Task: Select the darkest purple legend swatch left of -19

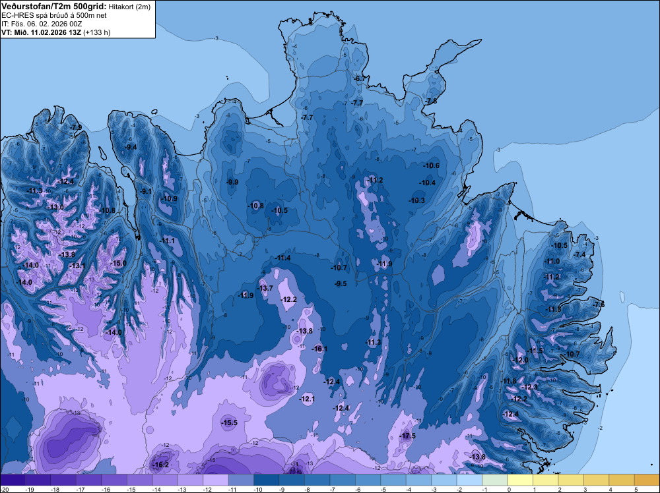Action: [x=13, y=480]
